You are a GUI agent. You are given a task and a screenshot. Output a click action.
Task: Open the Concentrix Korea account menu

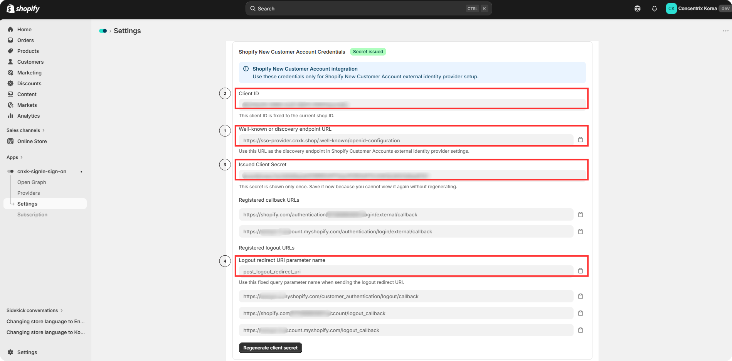(x=698, y=8)
